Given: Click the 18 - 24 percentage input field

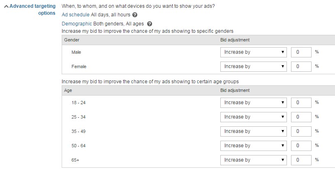Looking at the screenshot, I should click(x=301, y=103).
